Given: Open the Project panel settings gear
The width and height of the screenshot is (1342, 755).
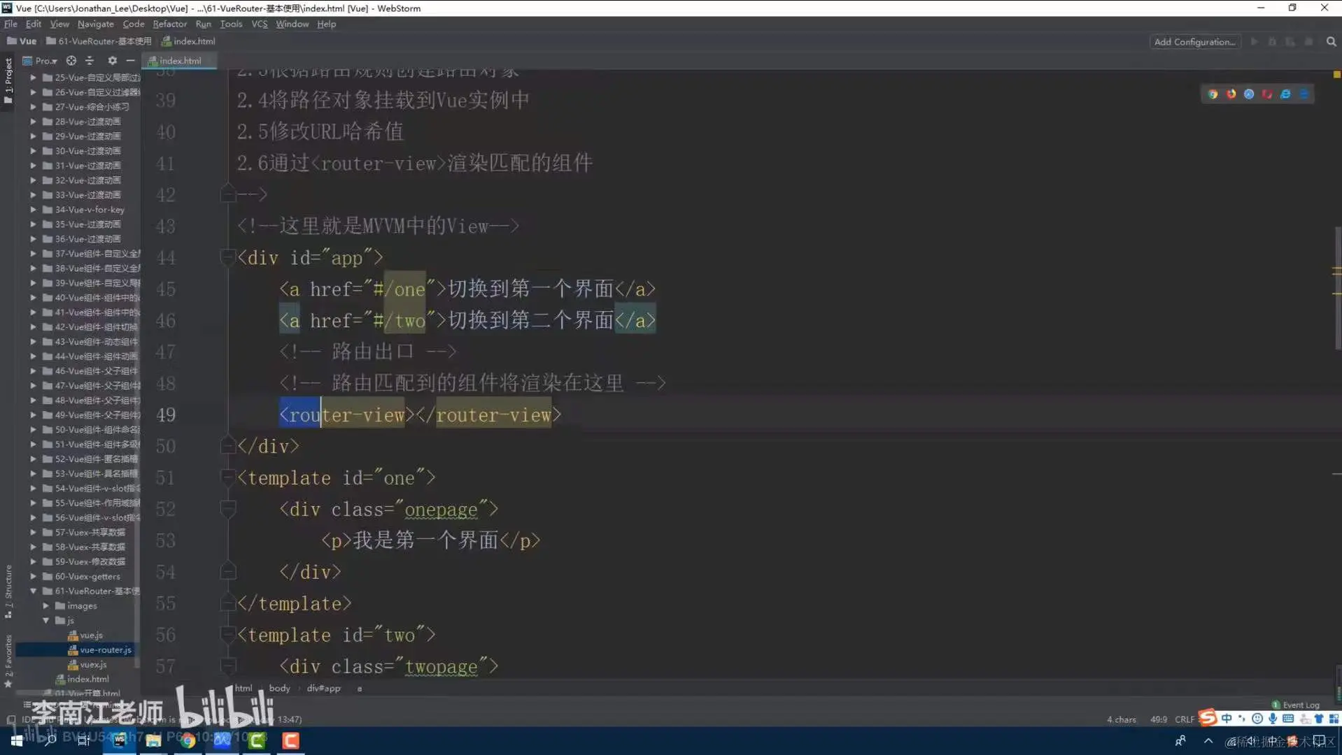Looking at the screenshot, I should point(112,61).
